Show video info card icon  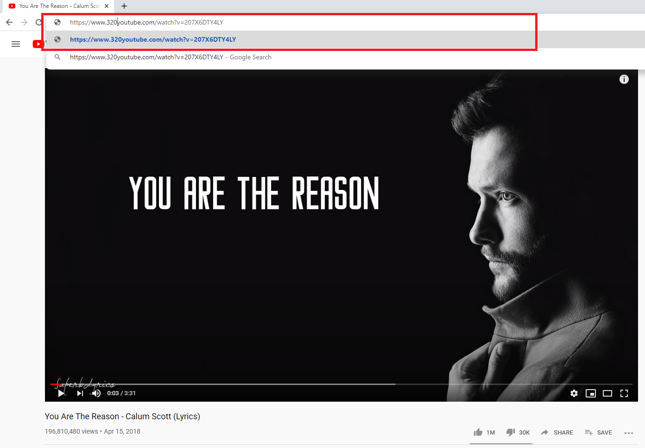624,79
